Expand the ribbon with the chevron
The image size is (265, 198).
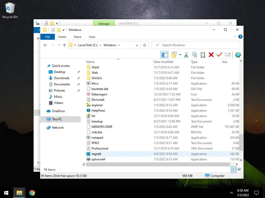(x=234, y=37)
